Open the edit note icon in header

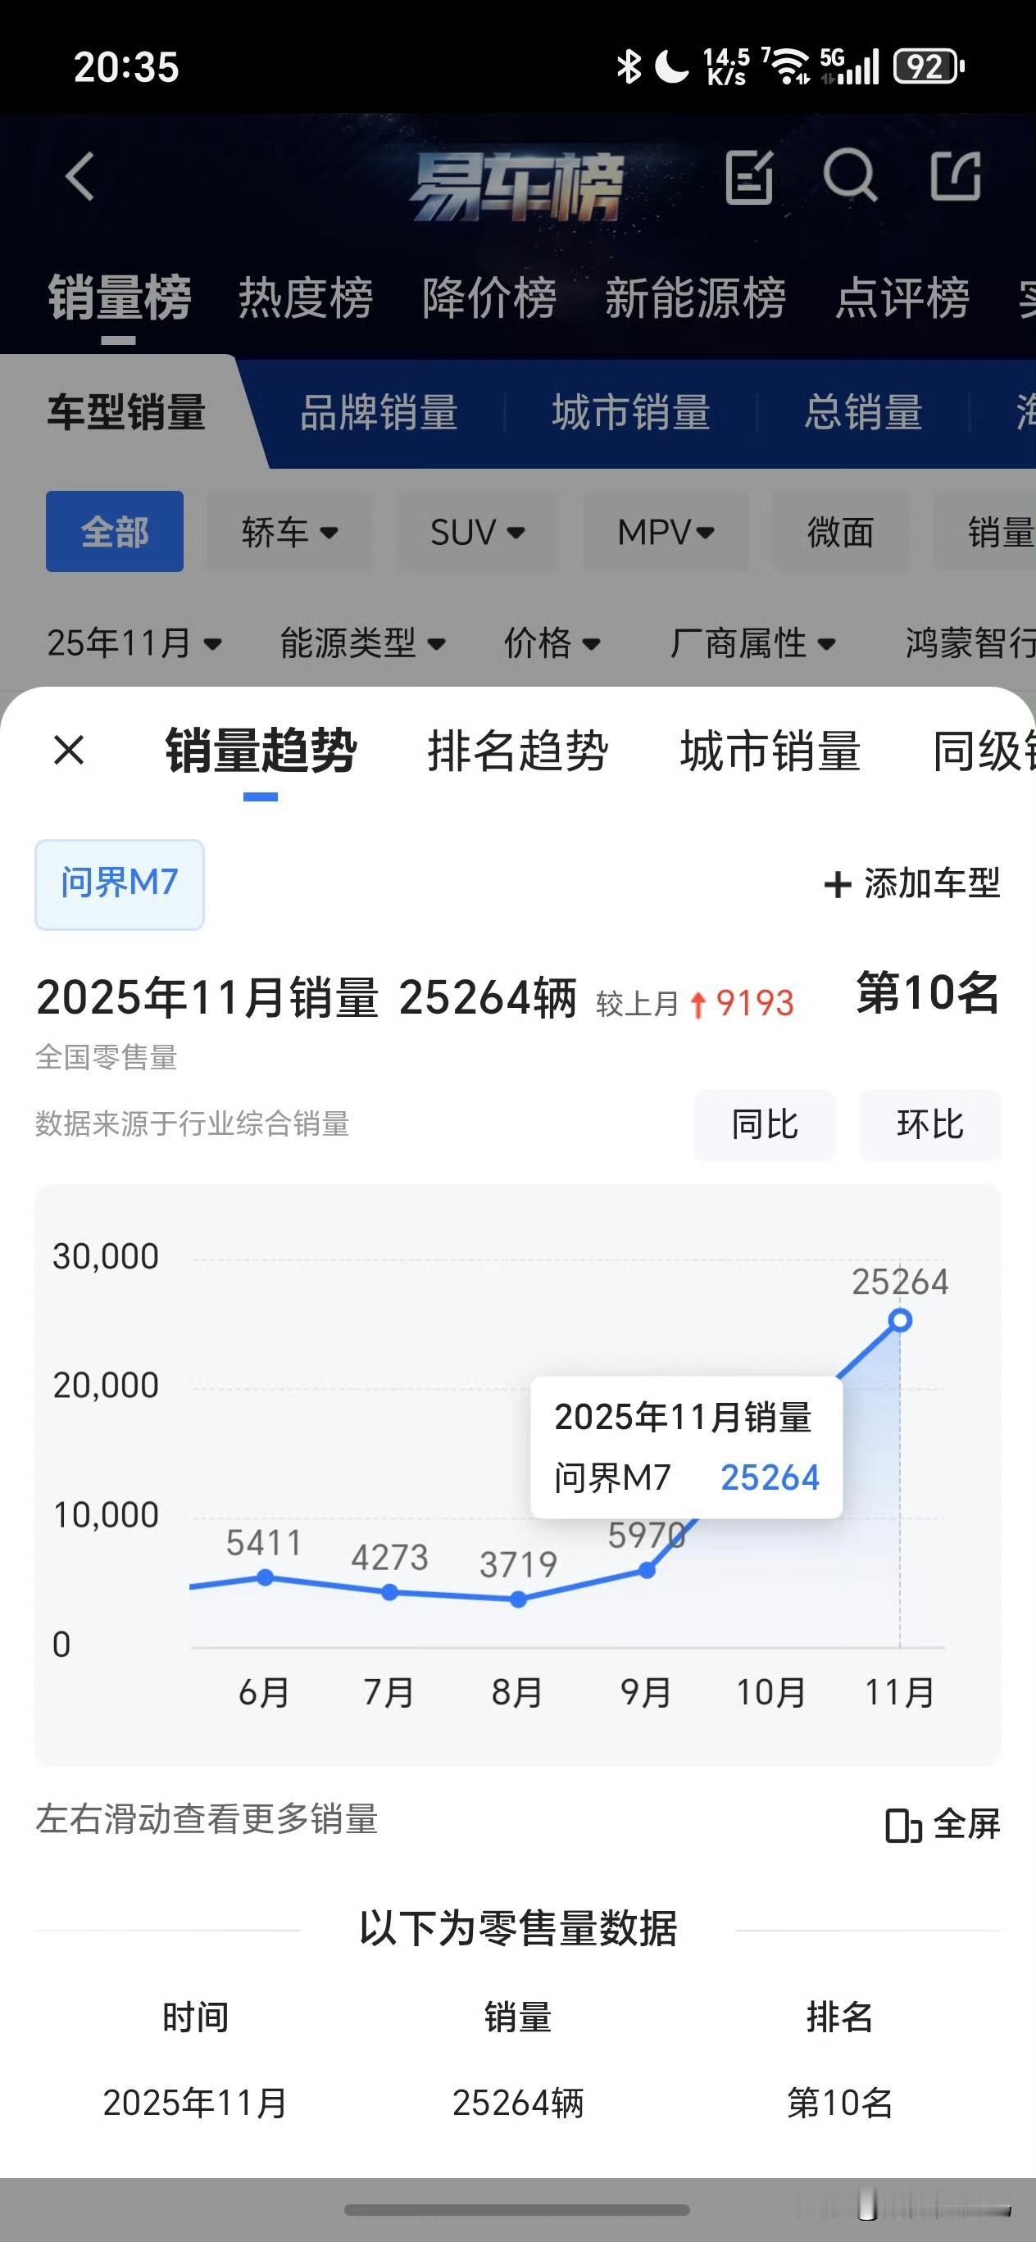pyautogui.click(x=748, y=176)
